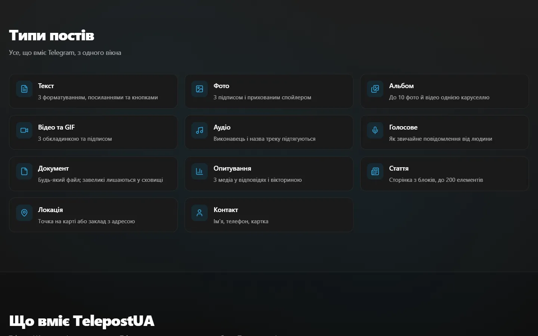538x336 pixels.
Task: Click the 'Що вміє TelepostUA' heading
Action: pos(82,321)
